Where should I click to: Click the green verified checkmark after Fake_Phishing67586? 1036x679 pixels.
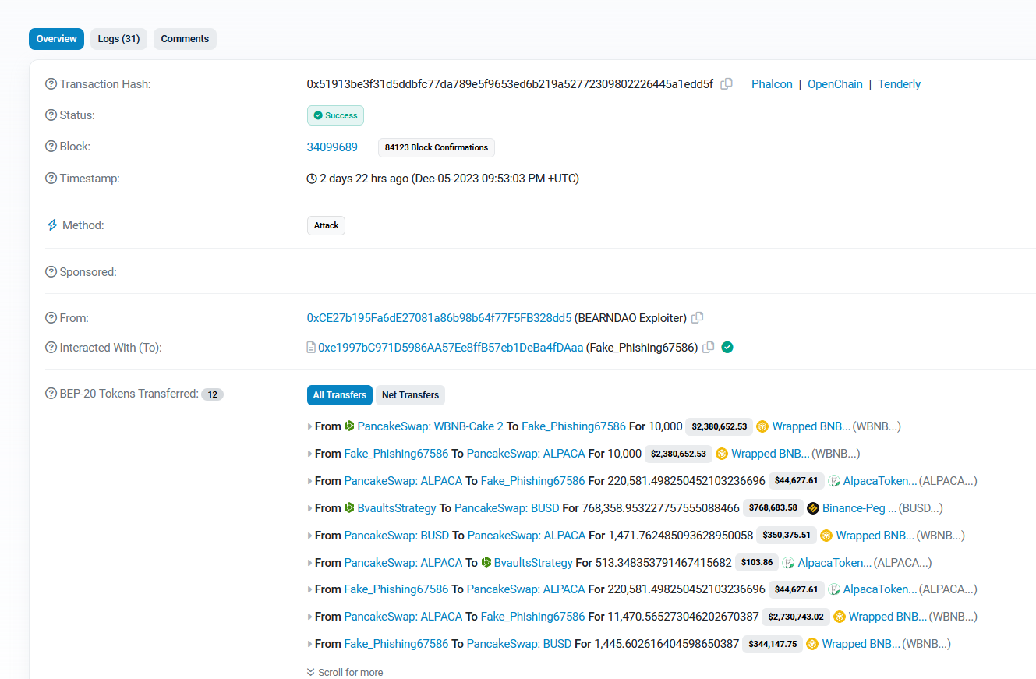coord(727,348)
